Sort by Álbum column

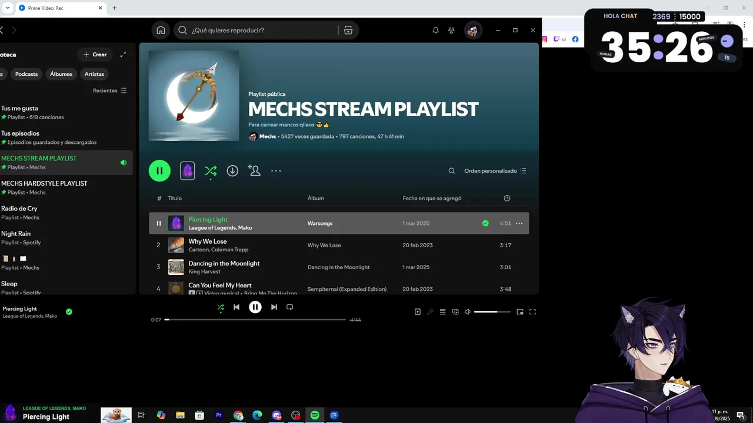[316, 199]
